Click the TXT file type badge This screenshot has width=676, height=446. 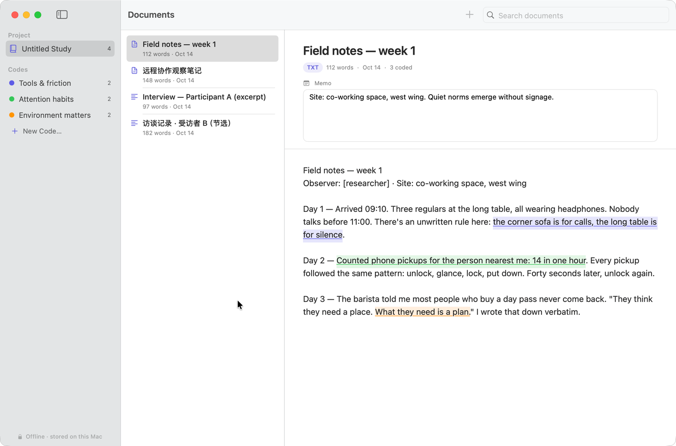pyautogui.click(x=313, y=68)
